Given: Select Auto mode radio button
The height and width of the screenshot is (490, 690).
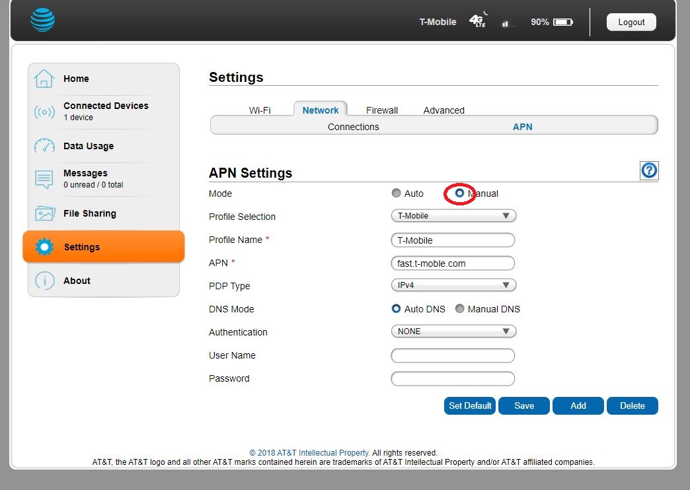Looking at the screenshot, I should [396, 193].
